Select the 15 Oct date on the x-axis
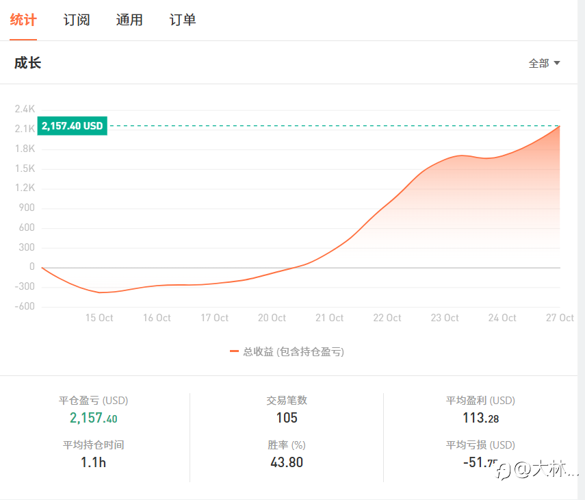The width and height of the screenshot is (585, 500). [99, 318]
